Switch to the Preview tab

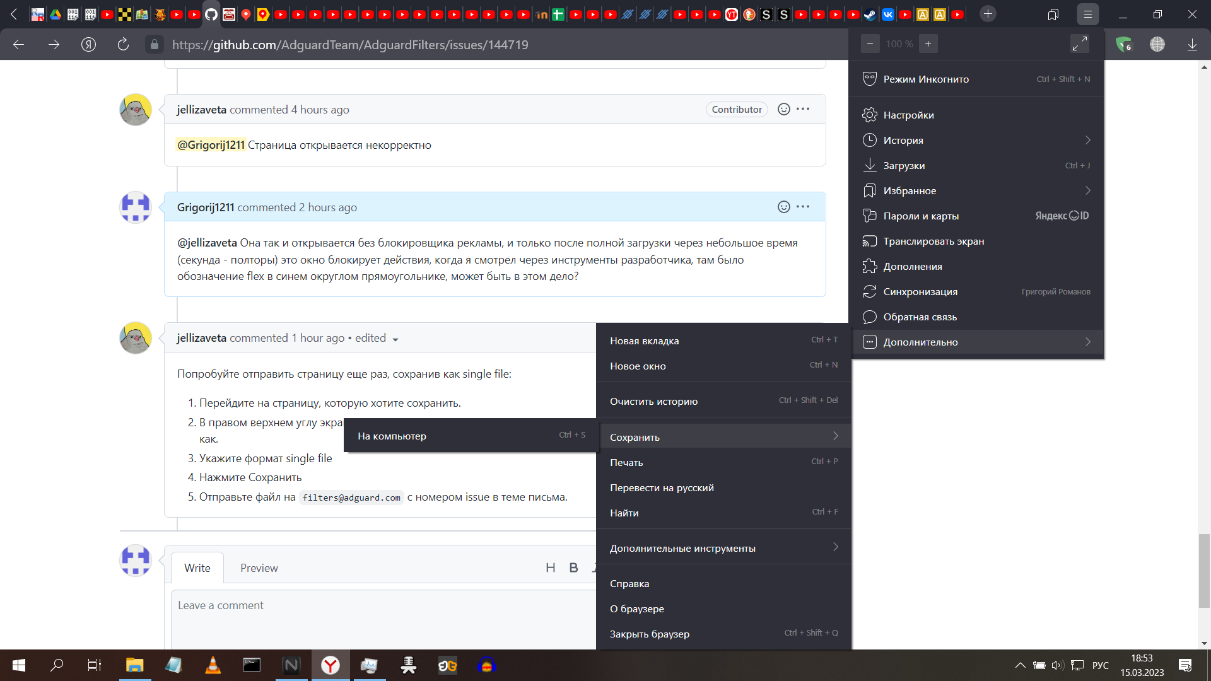pos(259,567)
